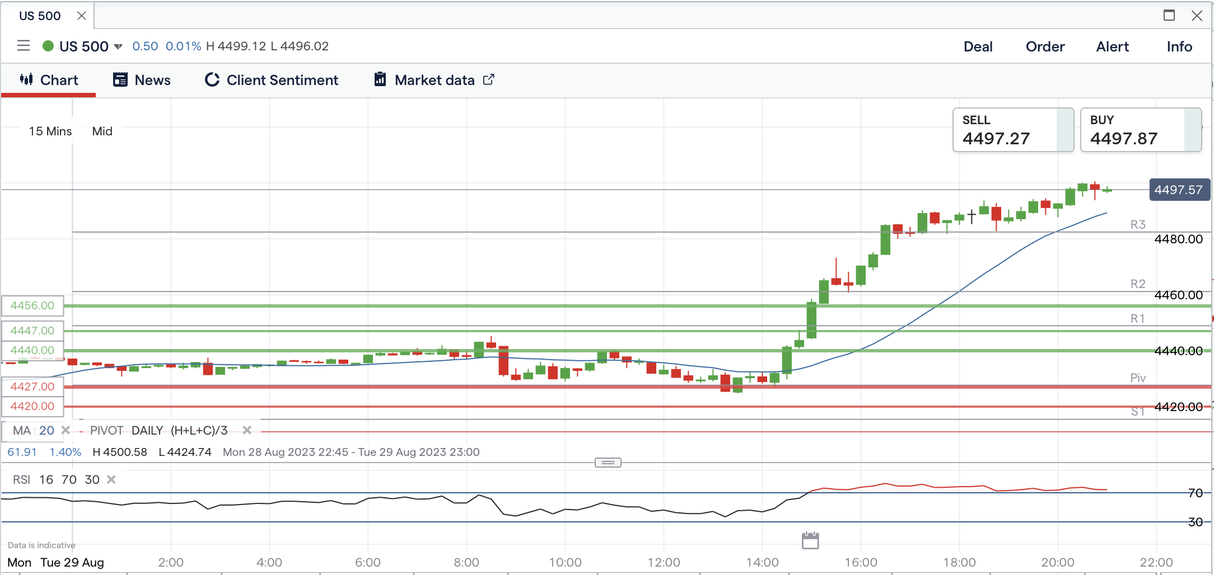Select the 4456.00 green level label
1214x575 pixels.
pos(32,305)
